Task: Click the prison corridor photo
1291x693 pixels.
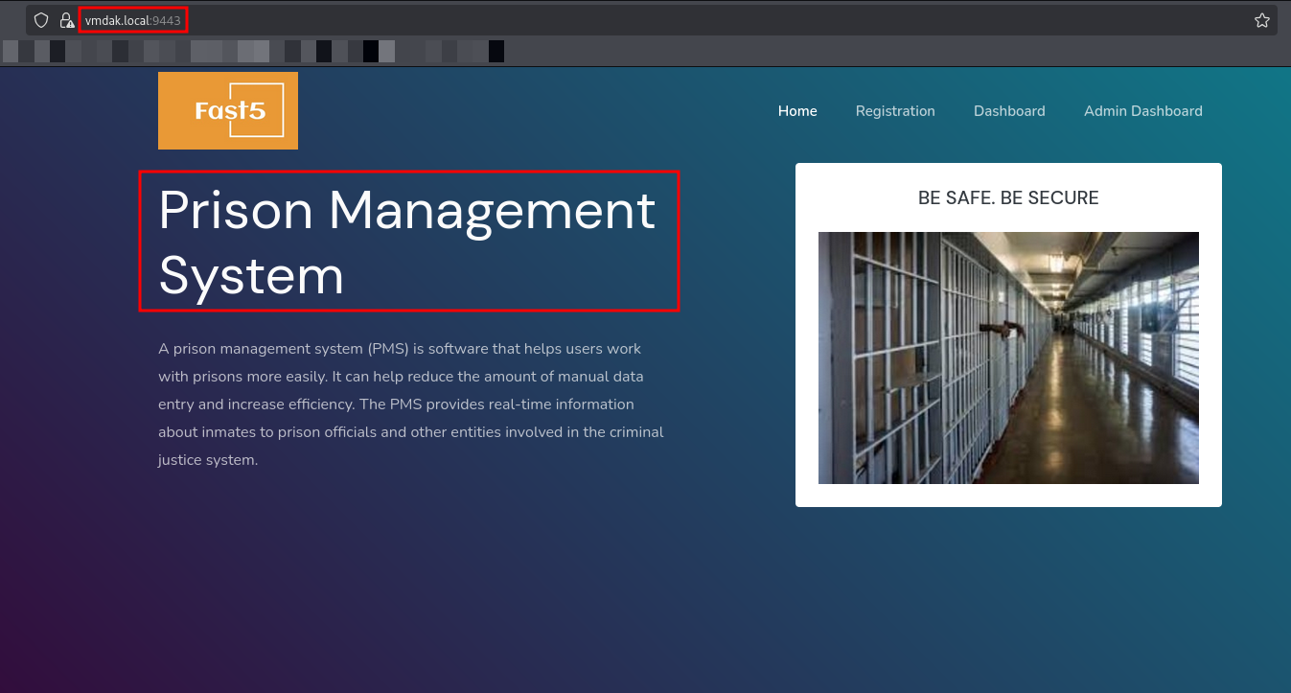Action: 1008,358
